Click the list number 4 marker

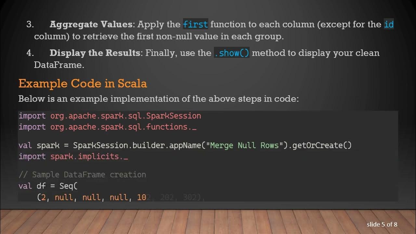coord(30,53)
